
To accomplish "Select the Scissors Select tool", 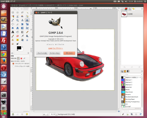I will (18, 16).
